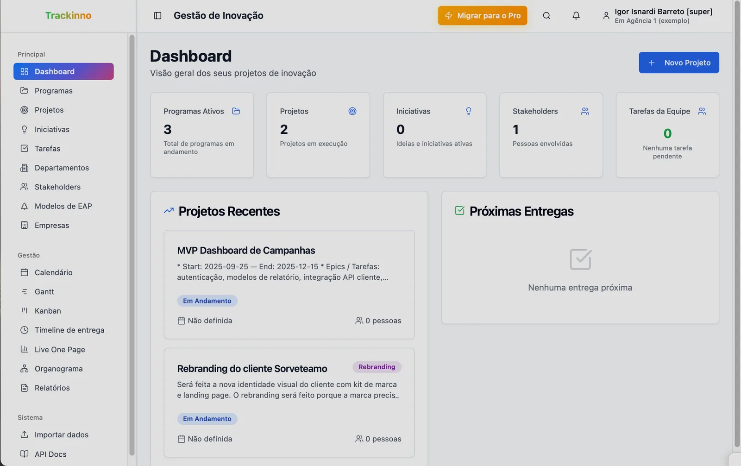The image size is (741, 466).
Task: Click Em Andamento badge on MVP Dashboard
Action: 207,301
